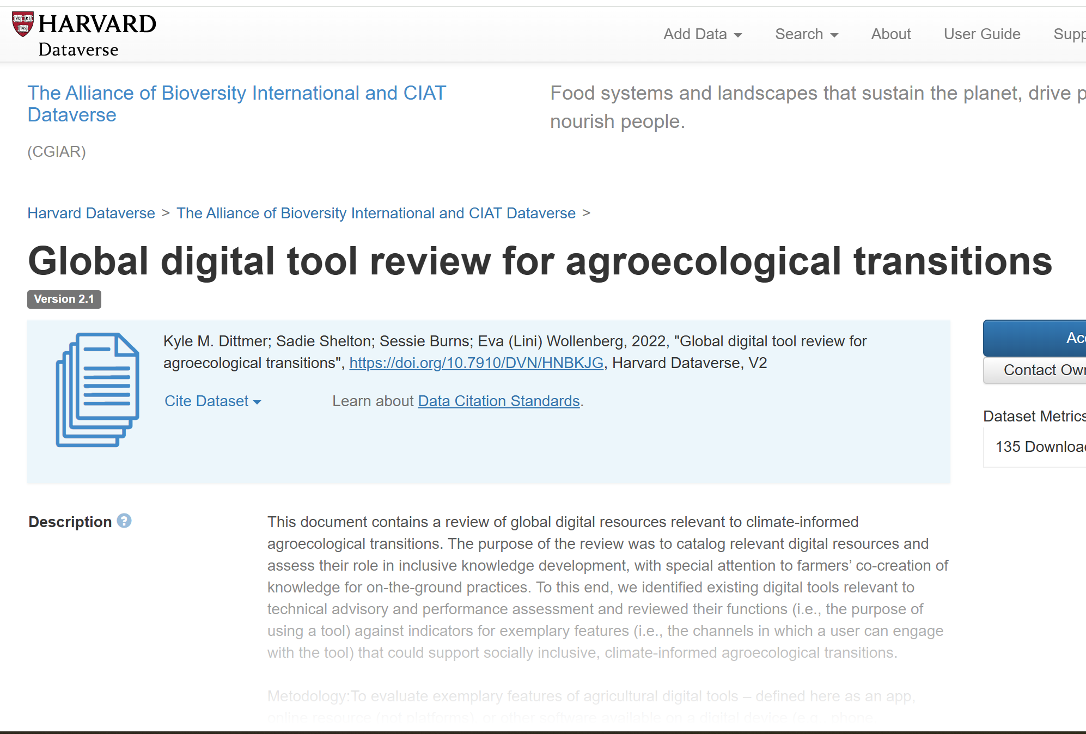Image resolution: width=1086 pixels, height=734 pixels.
Task: Expand the Search dropdown in navbar
Action: (x=806, y=34)
